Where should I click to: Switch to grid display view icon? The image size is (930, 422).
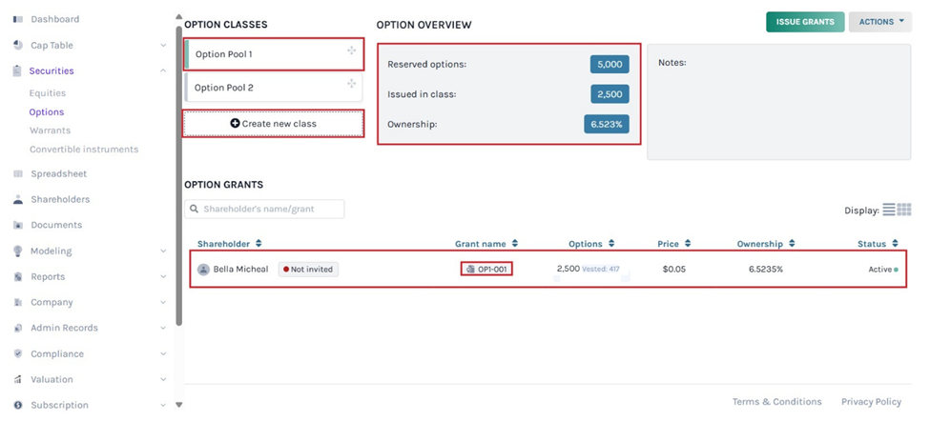904,210
